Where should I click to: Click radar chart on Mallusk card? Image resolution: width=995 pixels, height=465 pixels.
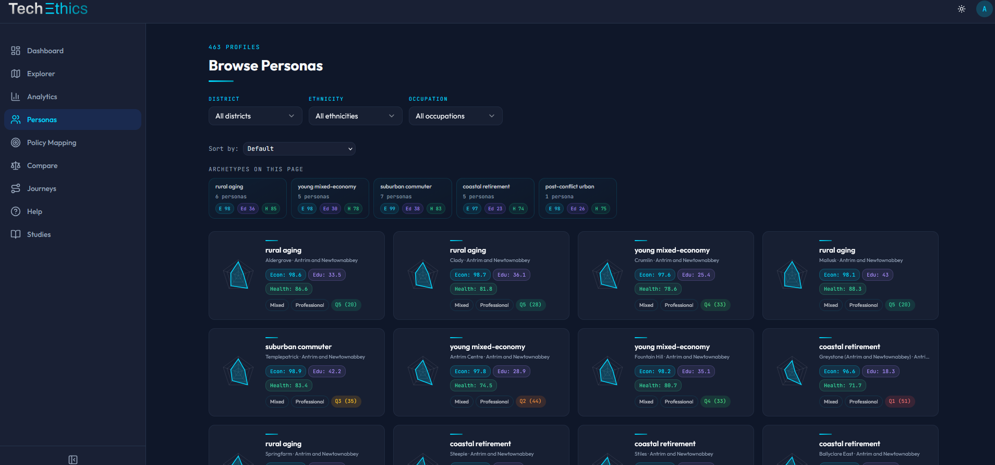(x=793, y=275)
